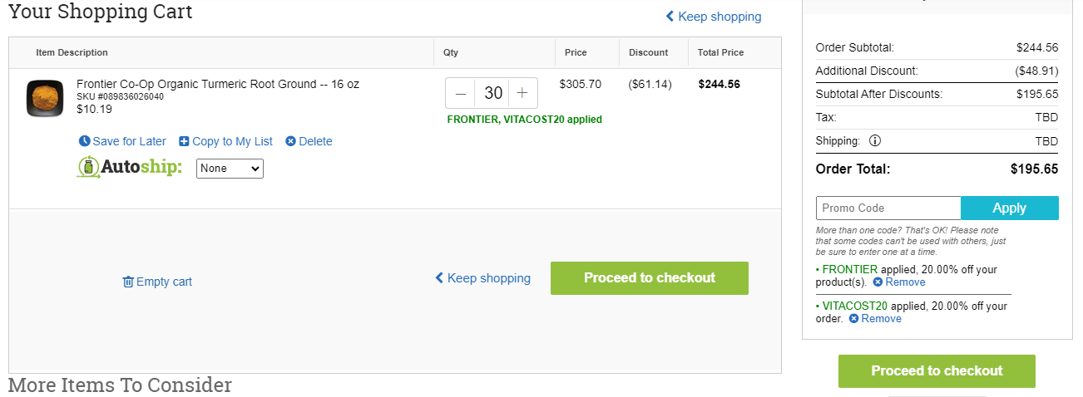Screen dimensions: 1083x397
Task: Open the Autoship frequency dropdown
Action: [x=230, y=169]
